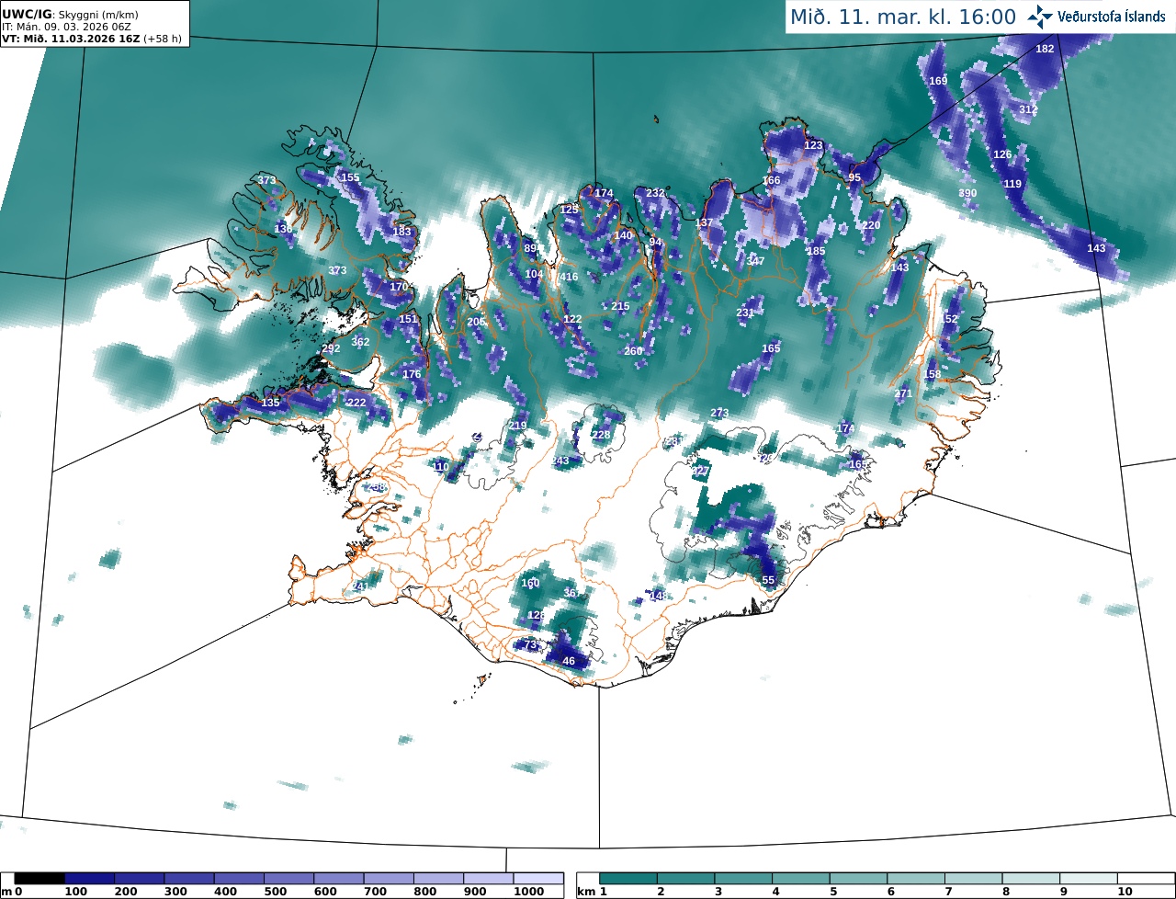This screenshot has width=1176, height=899.
Task: Click the 155 visibility value in Westfjords
Action: 350,177
